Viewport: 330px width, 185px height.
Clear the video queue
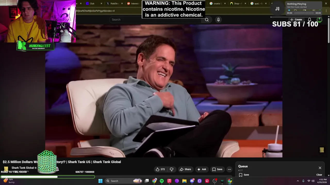coord(319,175)
